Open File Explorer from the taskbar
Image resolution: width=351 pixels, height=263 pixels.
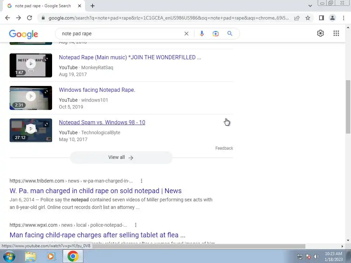tap(31, 256)
